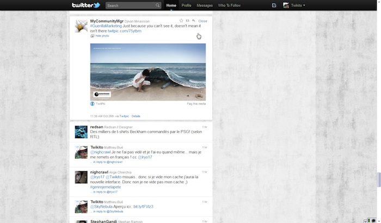
Task: Flag this media under the photo
Action: [x=196, y=103]
